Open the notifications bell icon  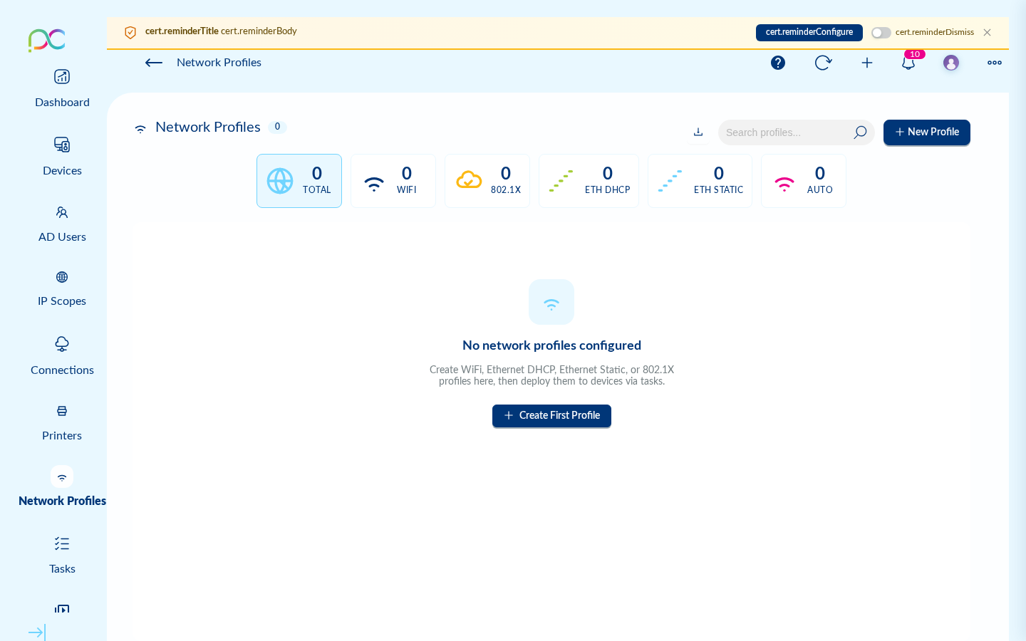[908, 63]
